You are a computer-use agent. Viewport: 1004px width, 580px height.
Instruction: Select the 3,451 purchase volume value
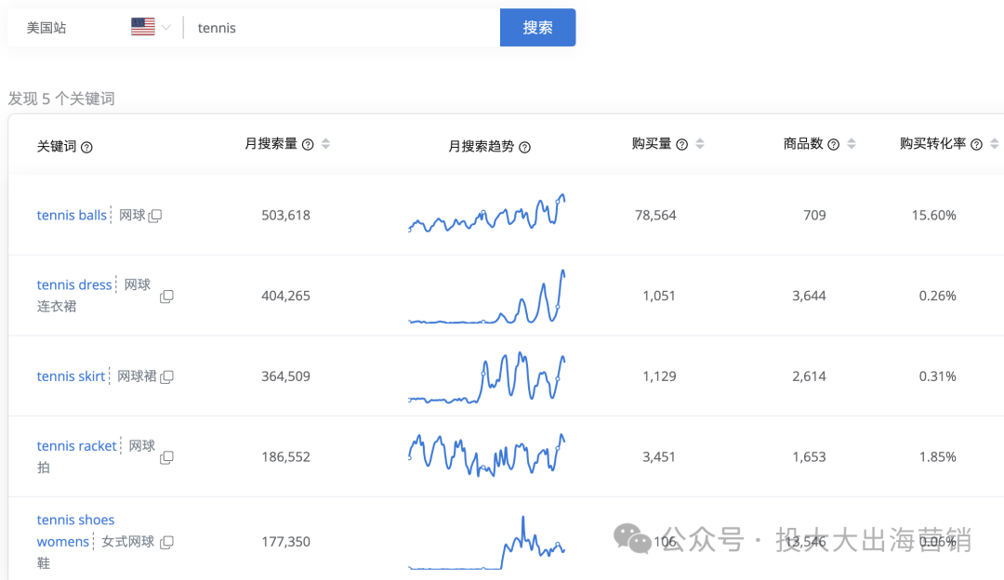point(659,457)
